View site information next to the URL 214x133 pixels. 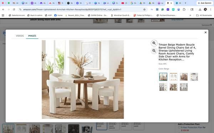point(20,9)
